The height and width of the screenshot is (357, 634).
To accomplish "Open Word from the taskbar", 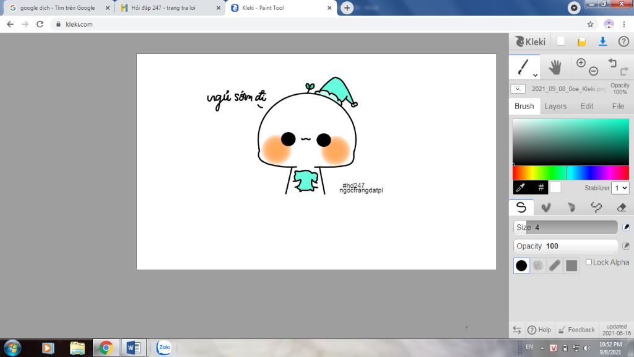I will 133,348.
